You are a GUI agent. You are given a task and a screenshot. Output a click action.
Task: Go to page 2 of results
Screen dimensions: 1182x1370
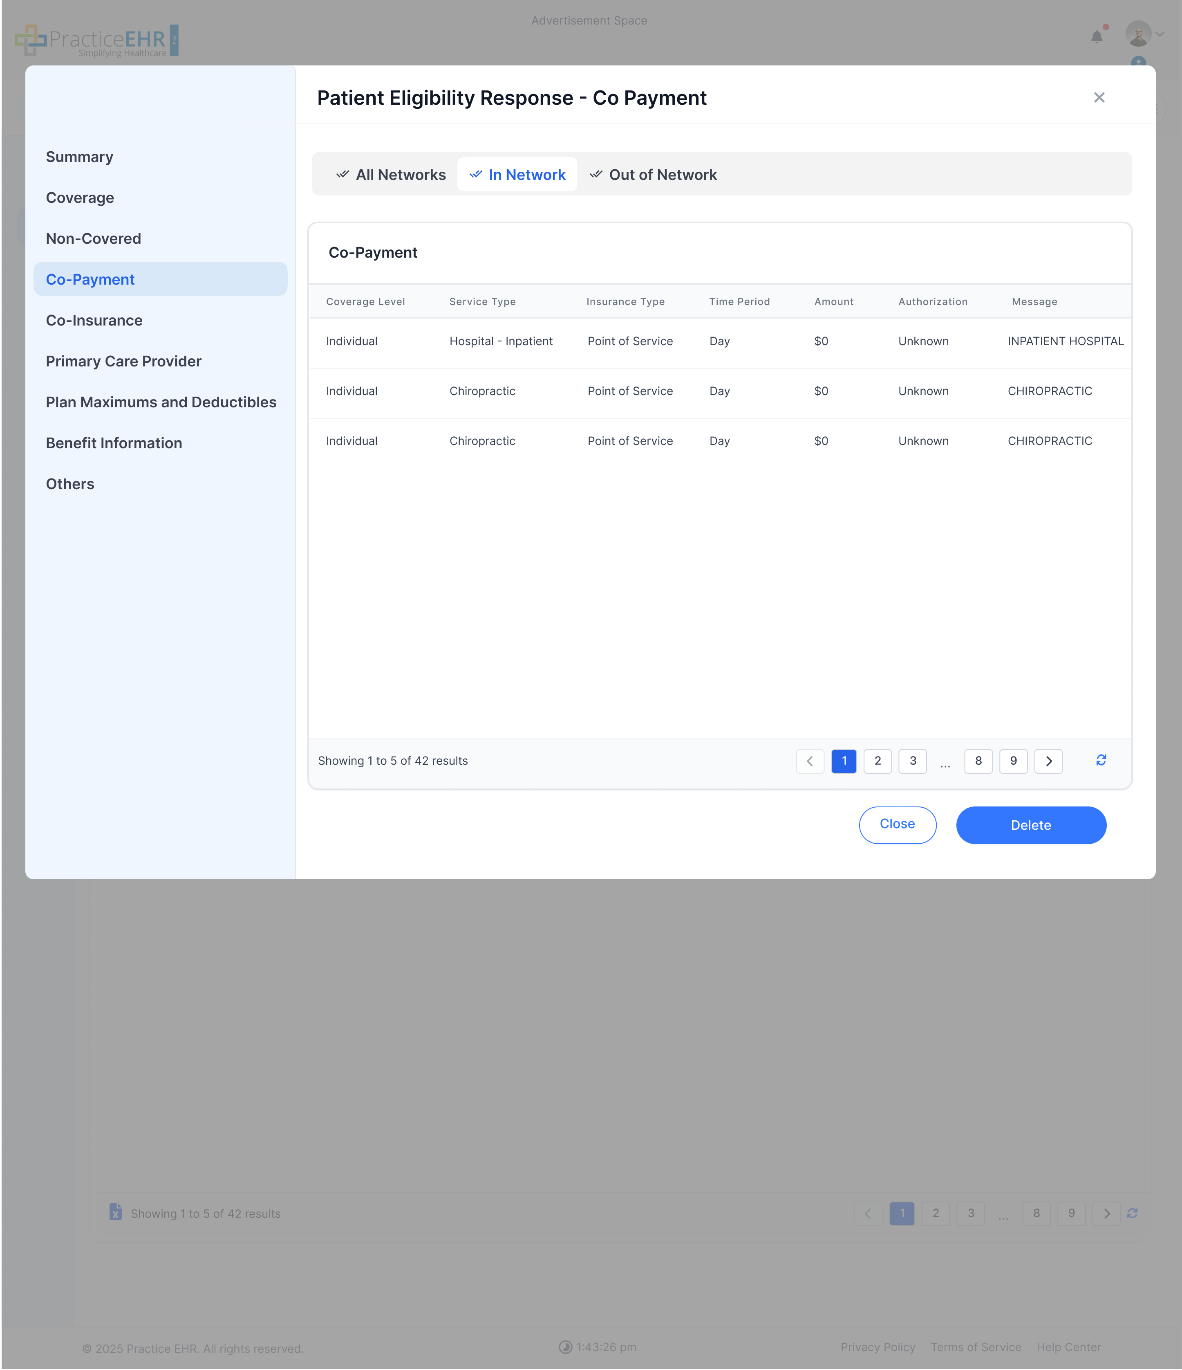coord(878,761)
